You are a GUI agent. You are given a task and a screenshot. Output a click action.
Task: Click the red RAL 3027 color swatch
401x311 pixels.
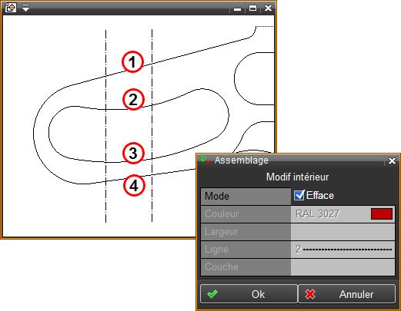(382, 213)
